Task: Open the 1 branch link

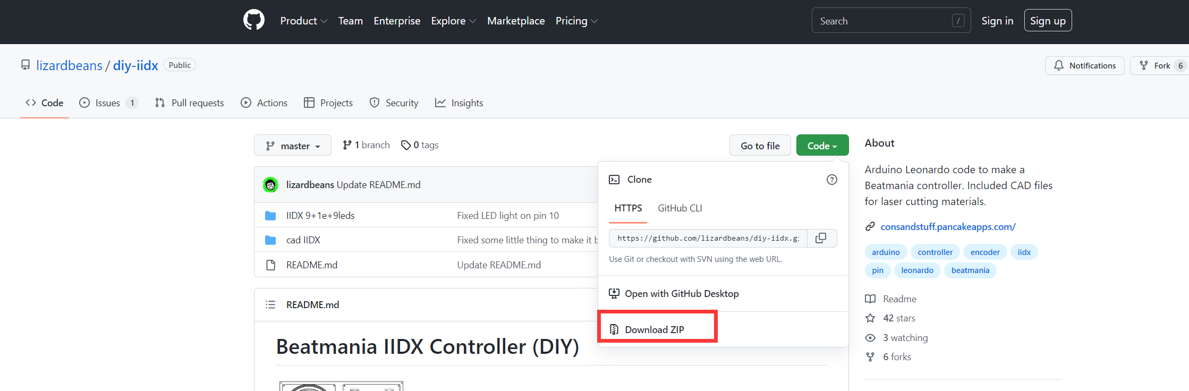Action: click(367, 145)
